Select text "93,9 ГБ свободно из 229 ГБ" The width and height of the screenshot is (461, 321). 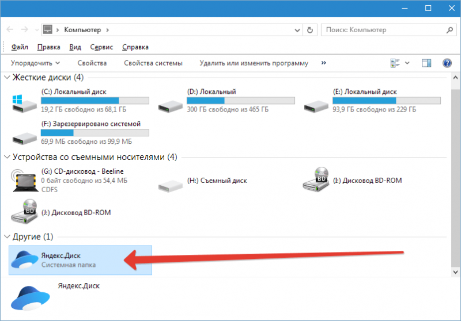tap(374, 109)
